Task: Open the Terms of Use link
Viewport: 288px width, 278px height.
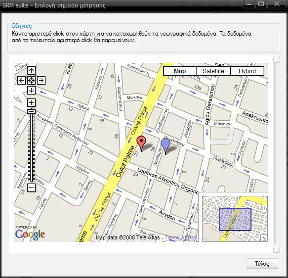Action: (x=181, y=237)
